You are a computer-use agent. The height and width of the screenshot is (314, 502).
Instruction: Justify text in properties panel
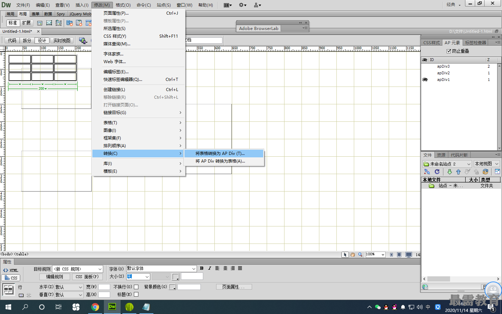pyautogui.click(x=240, y=268)
